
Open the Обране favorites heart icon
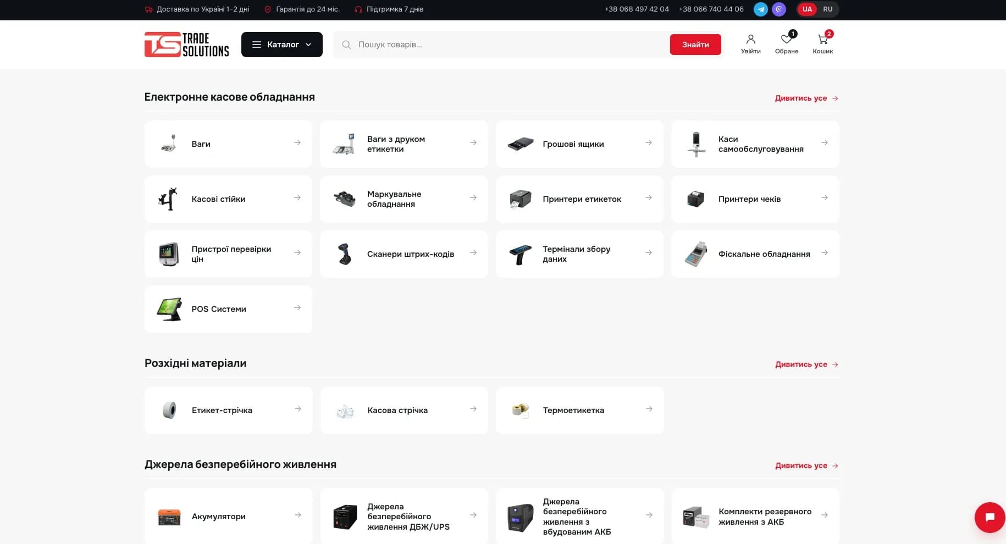click(x=787, y=44)
